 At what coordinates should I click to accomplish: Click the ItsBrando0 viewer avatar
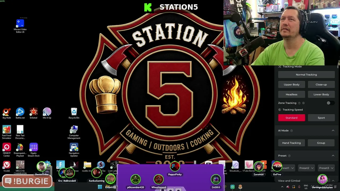[x=70, y=173]
